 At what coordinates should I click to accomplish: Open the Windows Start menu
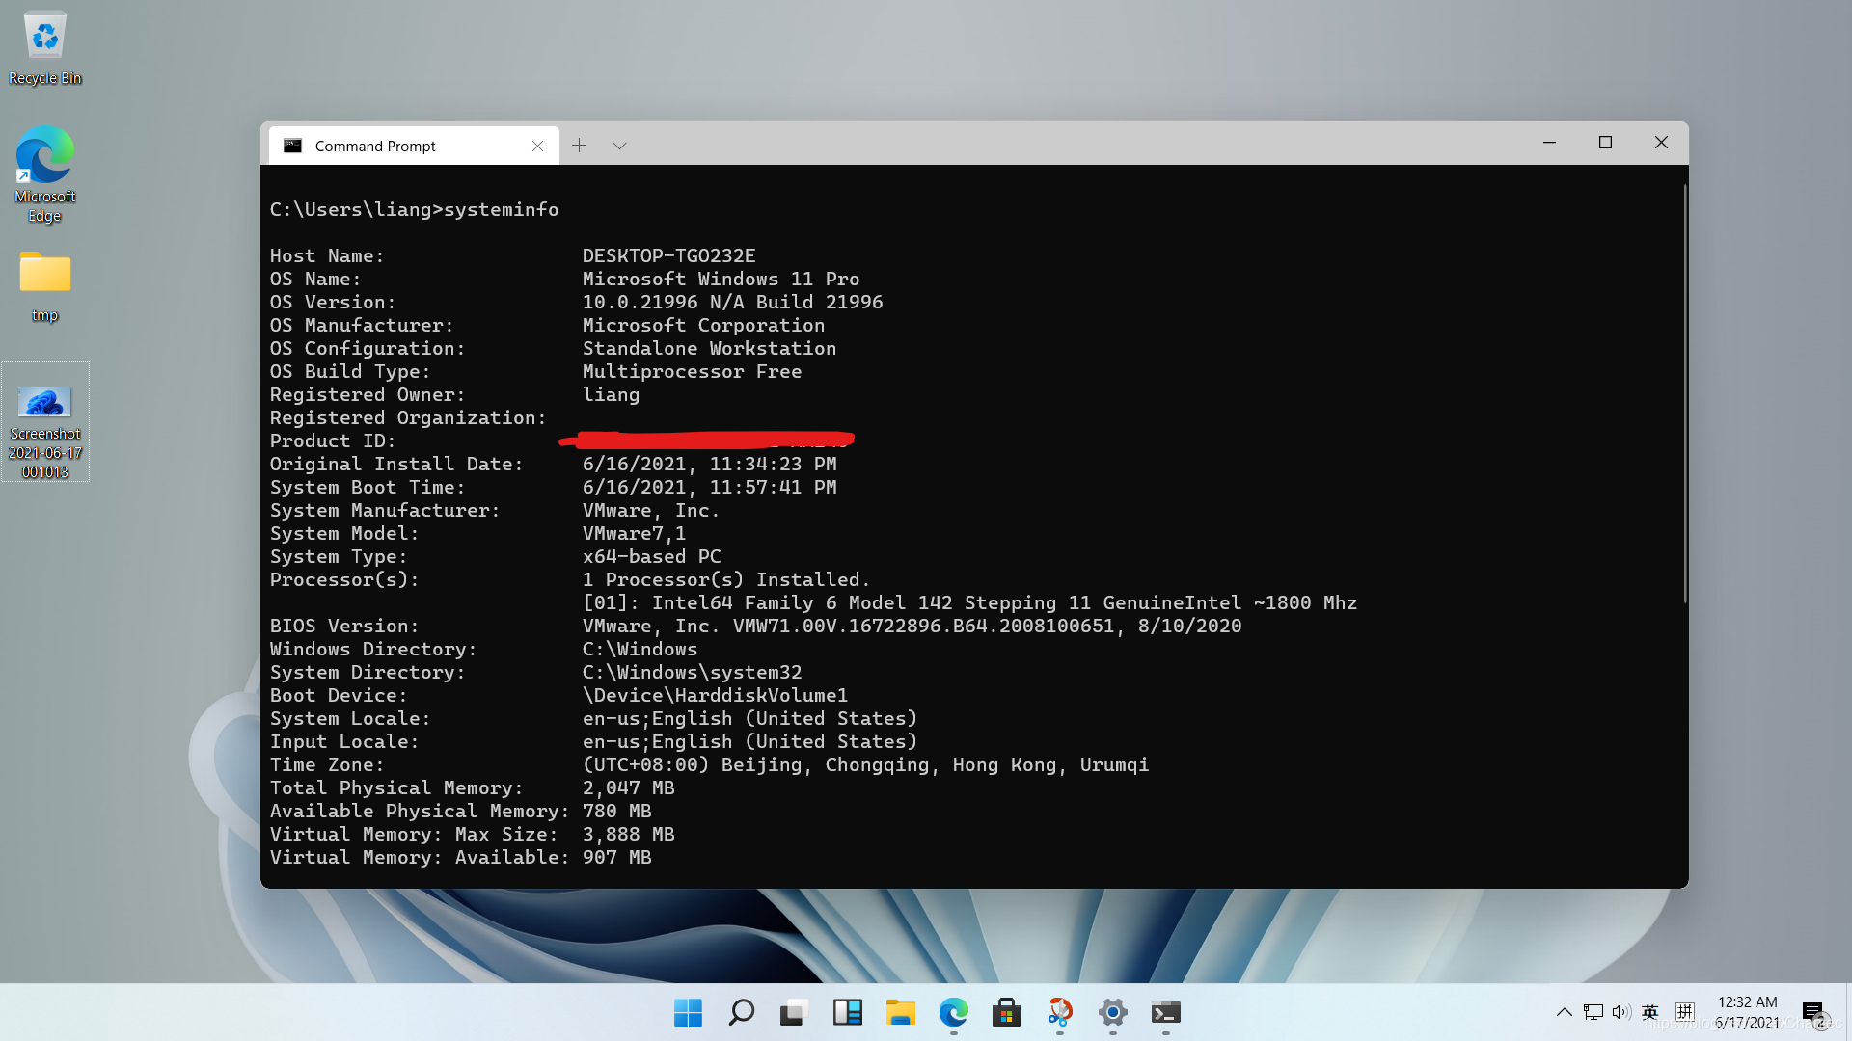coord(688,1013)
